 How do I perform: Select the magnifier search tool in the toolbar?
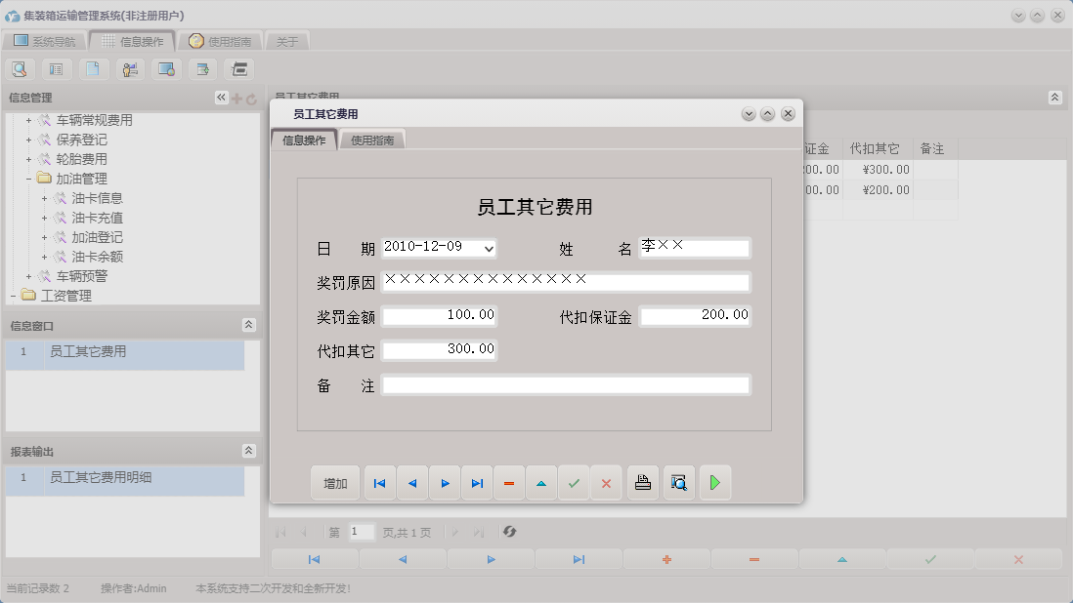pyautogui.click(x=20, y=68)
